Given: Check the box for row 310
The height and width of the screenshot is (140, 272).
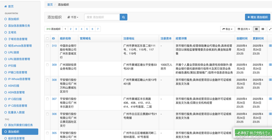Looking at the screenshot, I should click(47, 46).
